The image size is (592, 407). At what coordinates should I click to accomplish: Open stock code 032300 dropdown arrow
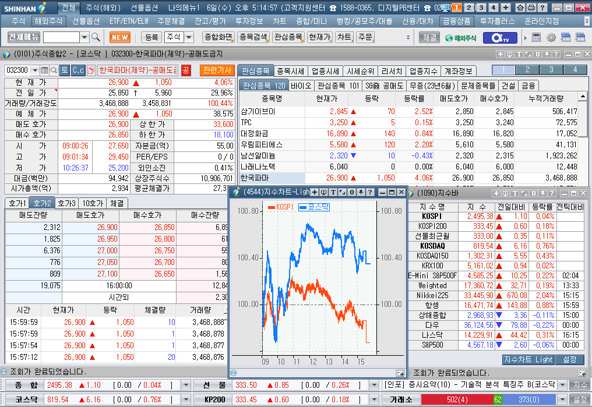tap(35, 70)
